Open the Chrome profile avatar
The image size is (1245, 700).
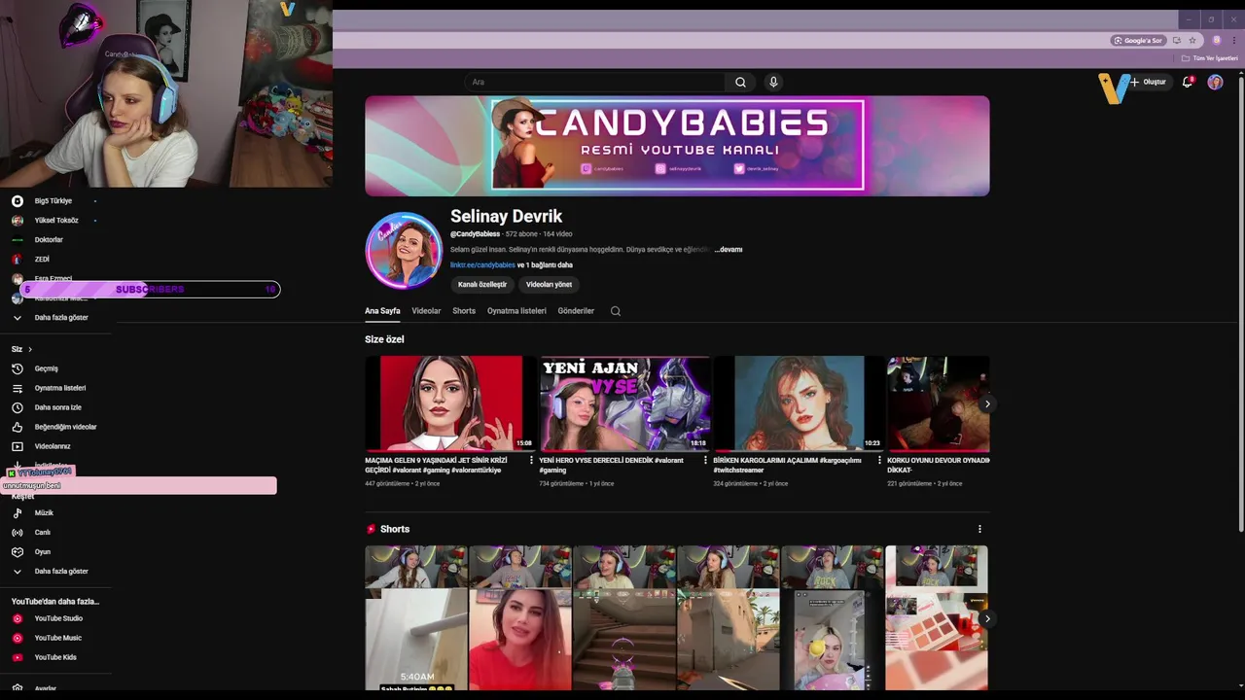[x=1216, y=41]
